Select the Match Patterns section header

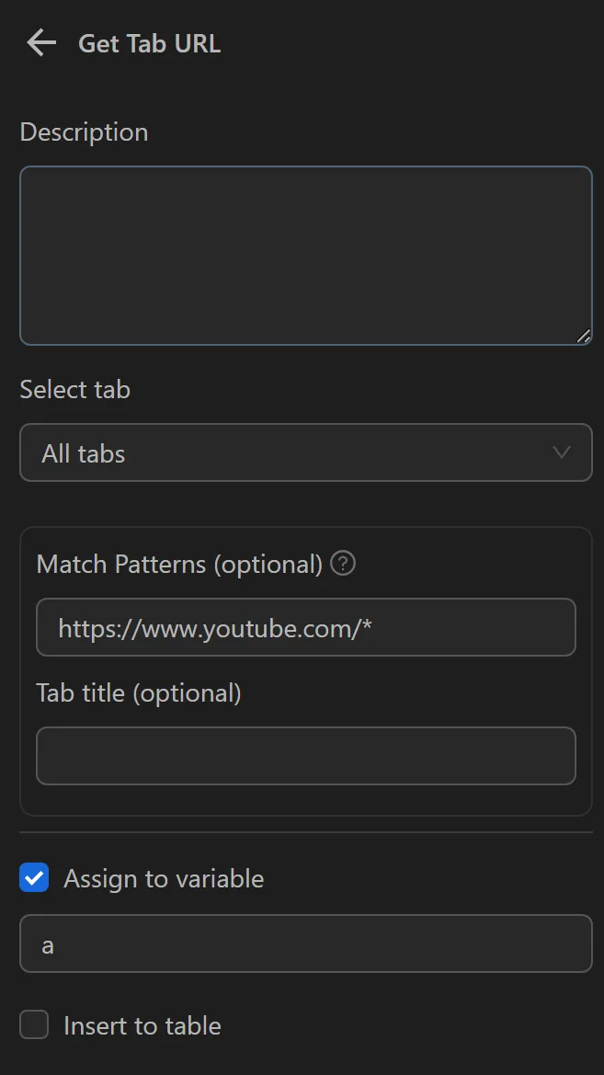(x=178, y=563)
